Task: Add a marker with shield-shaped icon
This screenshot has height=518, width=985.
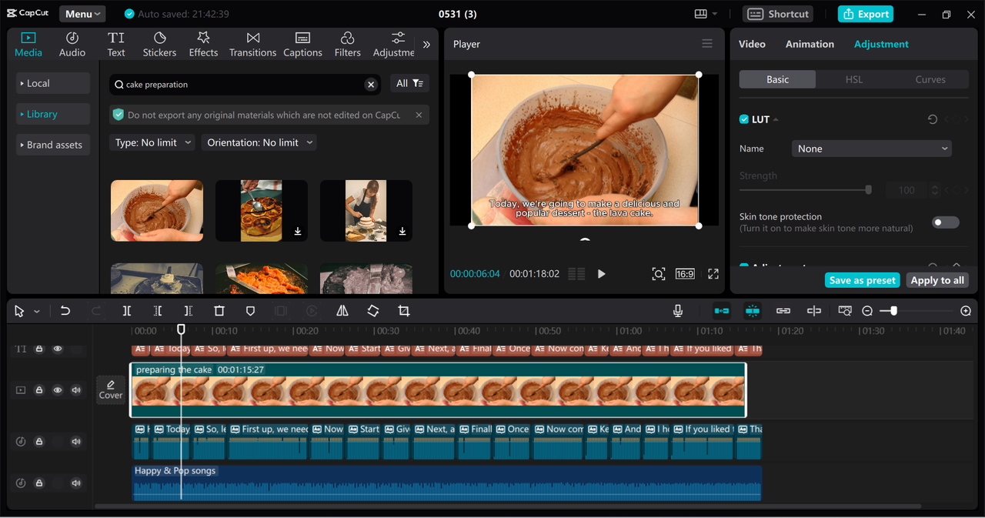Action: [x=250, y=311]
